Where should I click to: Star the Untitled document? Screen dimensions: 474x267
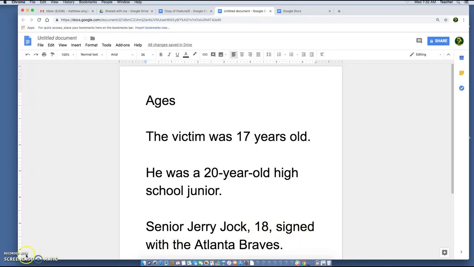click(85, 38)
